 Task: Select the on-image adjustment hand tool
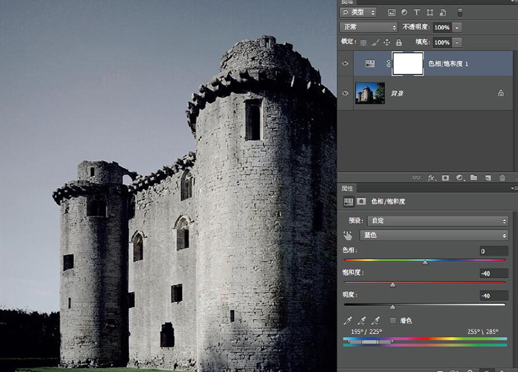[348, 235]
